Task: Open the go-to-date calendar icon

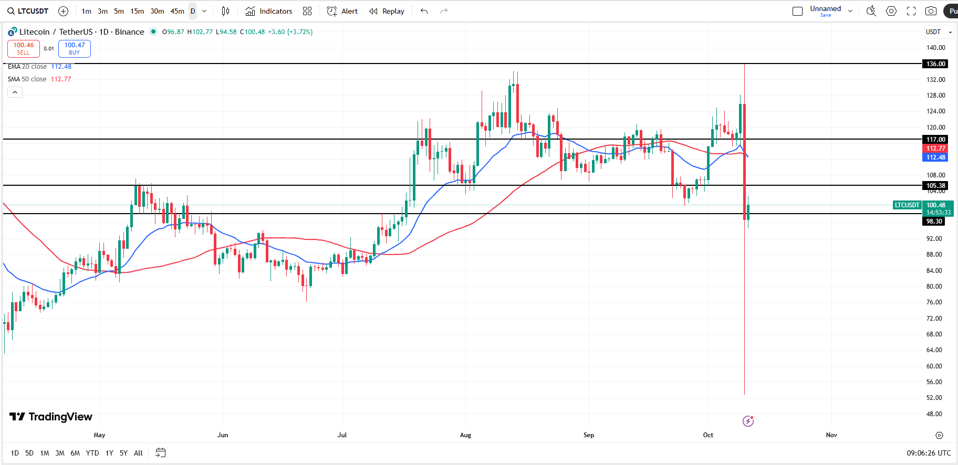Action: click(x=161, y=452)
